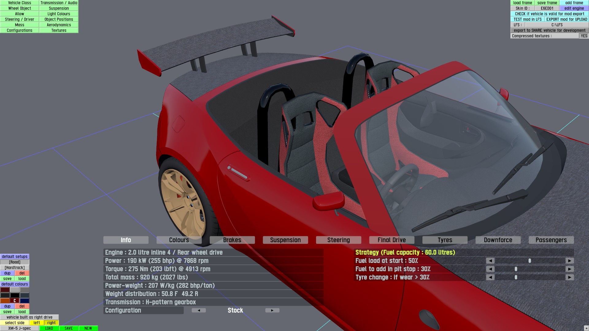Select the dark blue colour swatch
The image size is (589, 331).
[x=25, y=301]
